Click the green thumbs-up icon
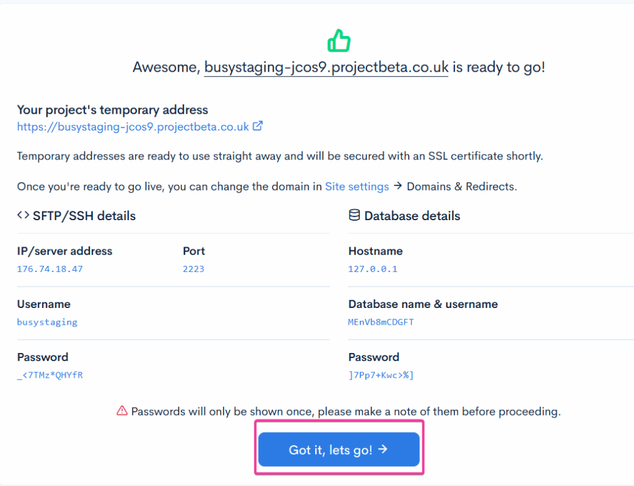The width and height of the screenshot is (634, 486). pyautogui.click(x=339, y=41)
